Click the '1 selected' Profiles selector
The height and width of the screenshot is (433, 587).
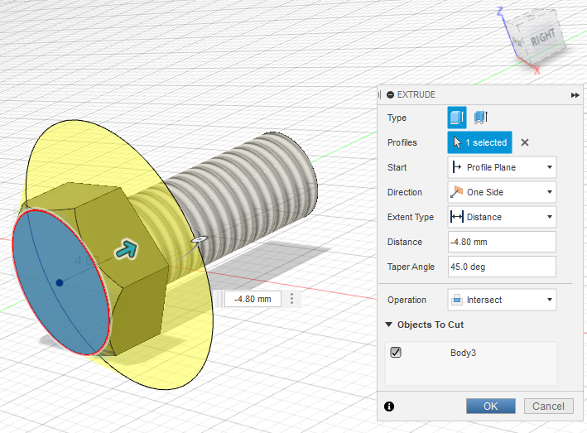pos(480,142)
